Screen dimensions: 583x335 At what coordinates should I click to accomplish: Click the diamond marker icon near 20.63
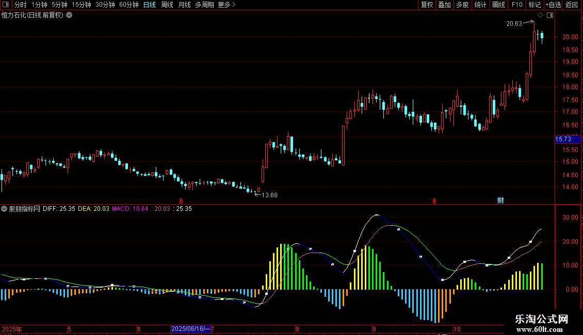[x=540, y=15]
